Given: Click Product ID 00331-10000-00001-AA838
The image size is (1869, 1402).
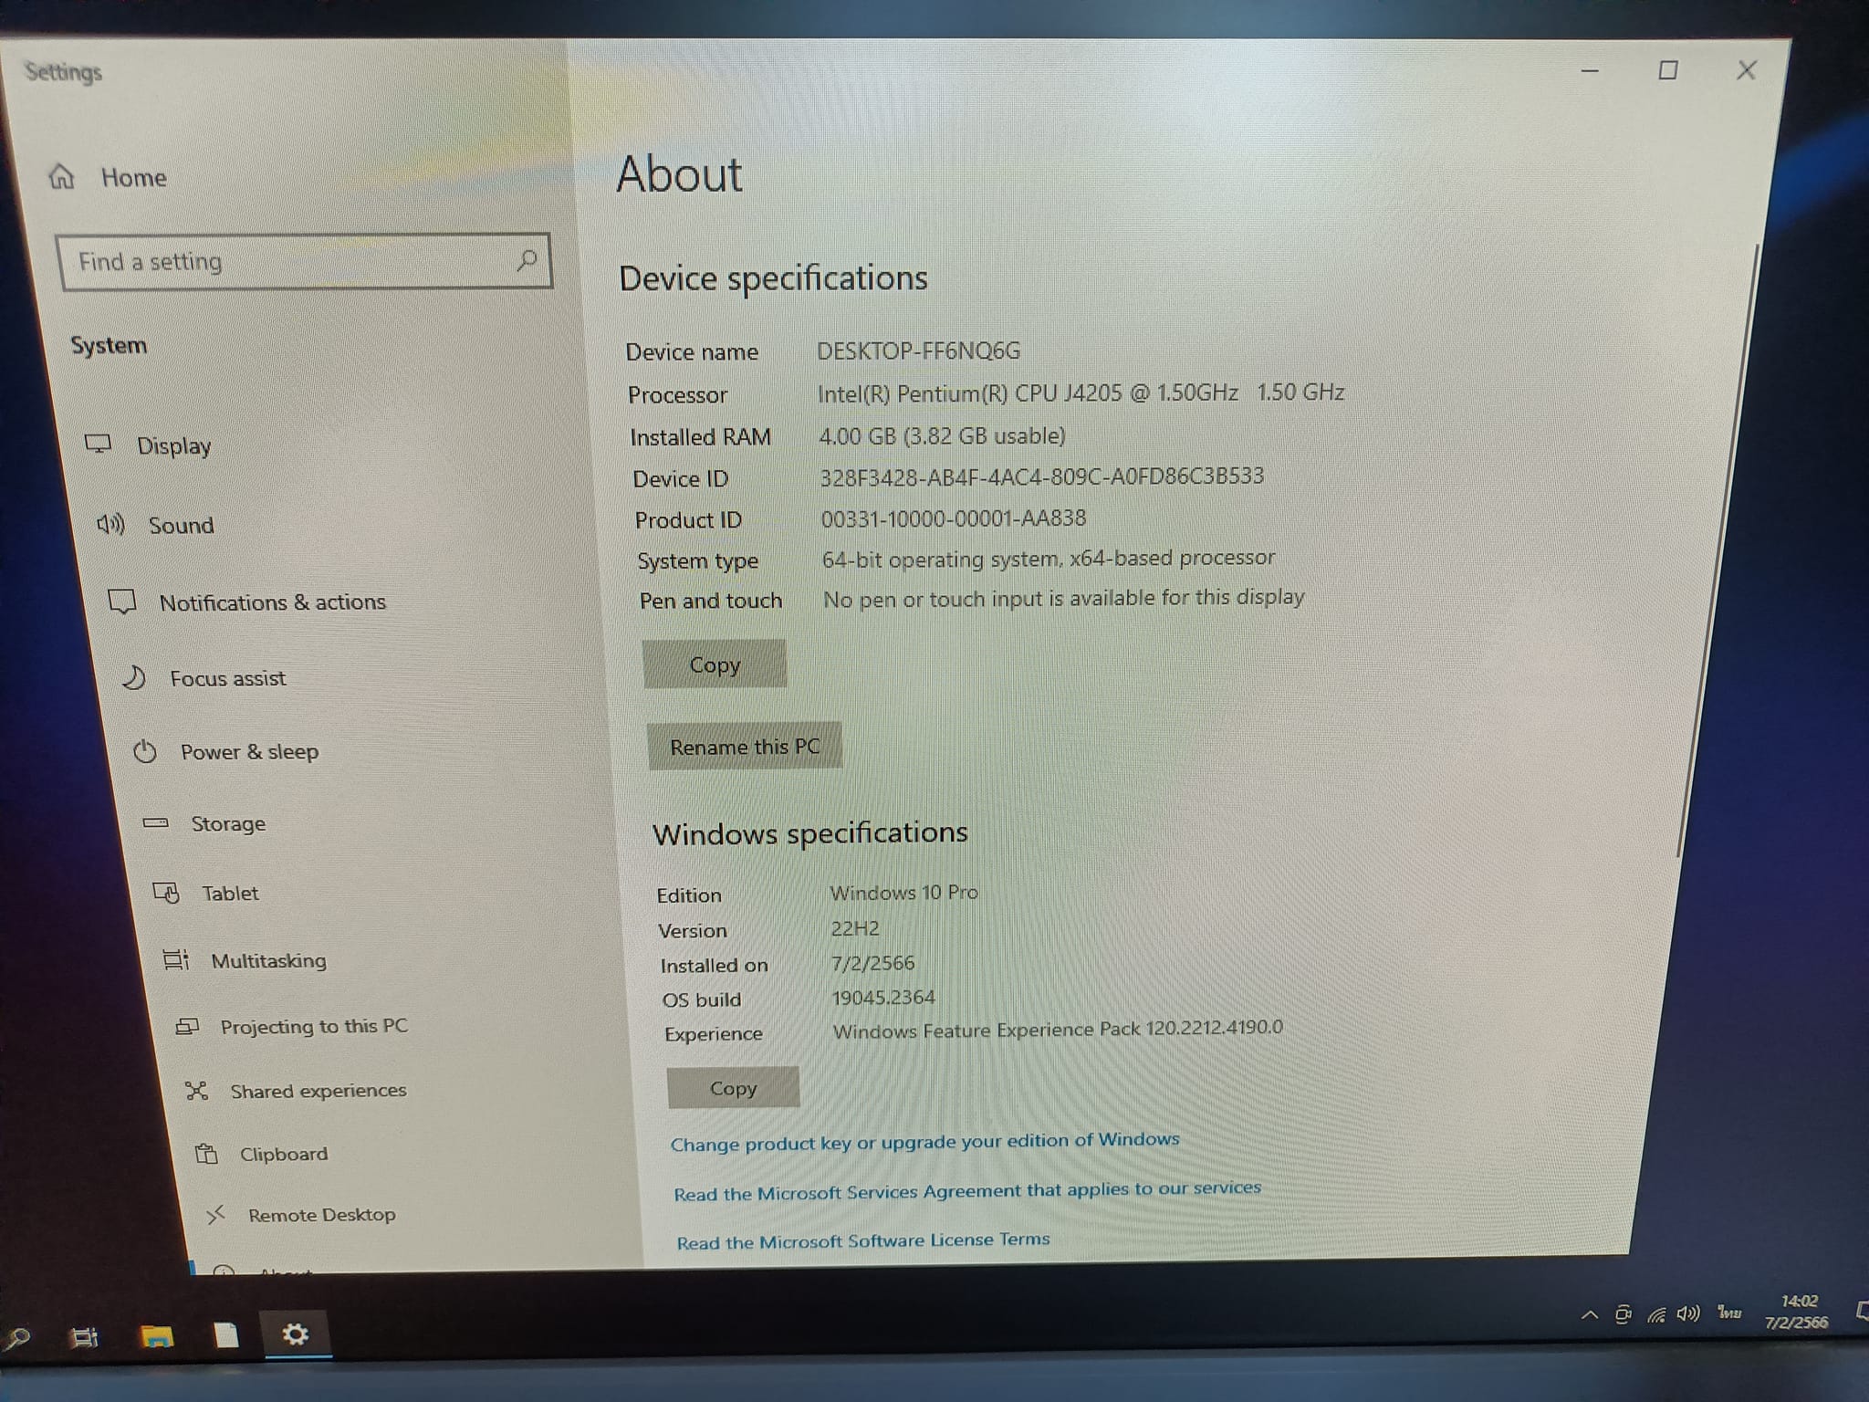Looking at the screenshot, I should point(953,518).
